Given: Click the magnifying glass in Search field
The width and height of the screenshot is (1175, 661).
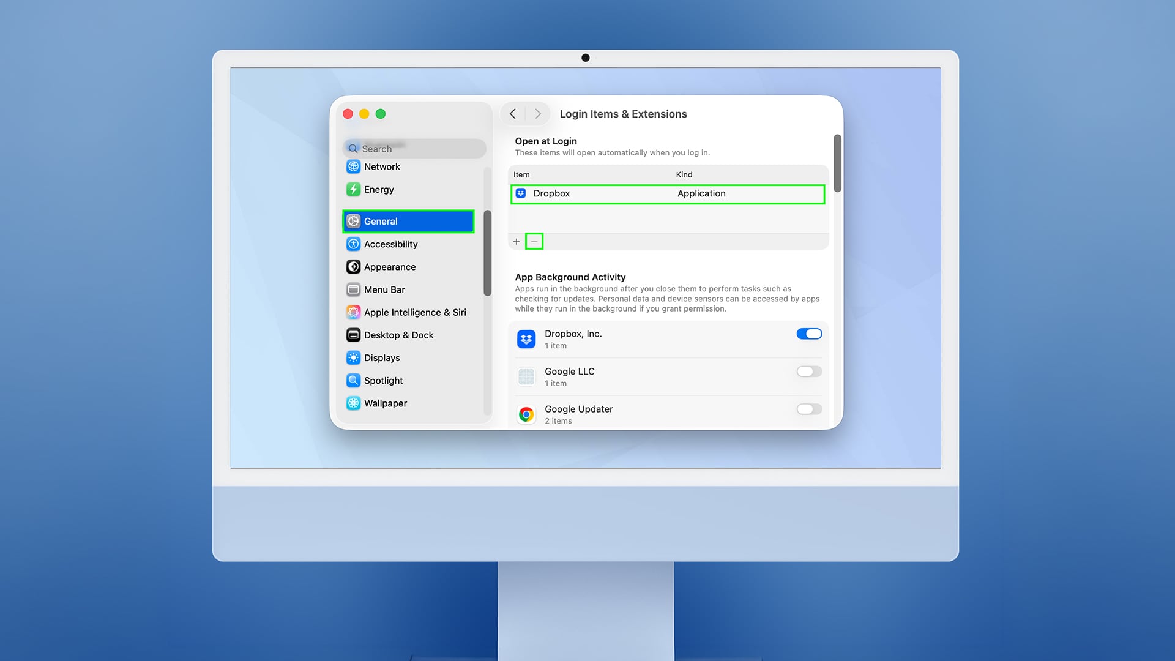Looking at the screenshot, I should point(352,149).
